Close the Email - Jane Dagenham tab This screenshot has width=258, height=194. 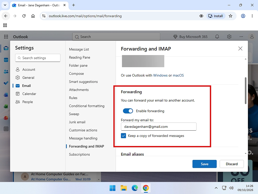64,5
